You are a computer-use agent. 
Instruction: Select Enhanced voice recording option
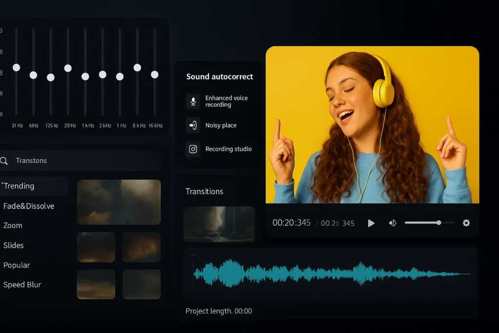point(226,101)
